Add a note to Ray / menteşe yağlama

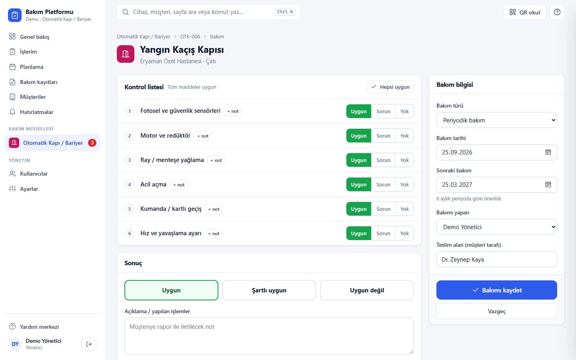tap(216, 160)
